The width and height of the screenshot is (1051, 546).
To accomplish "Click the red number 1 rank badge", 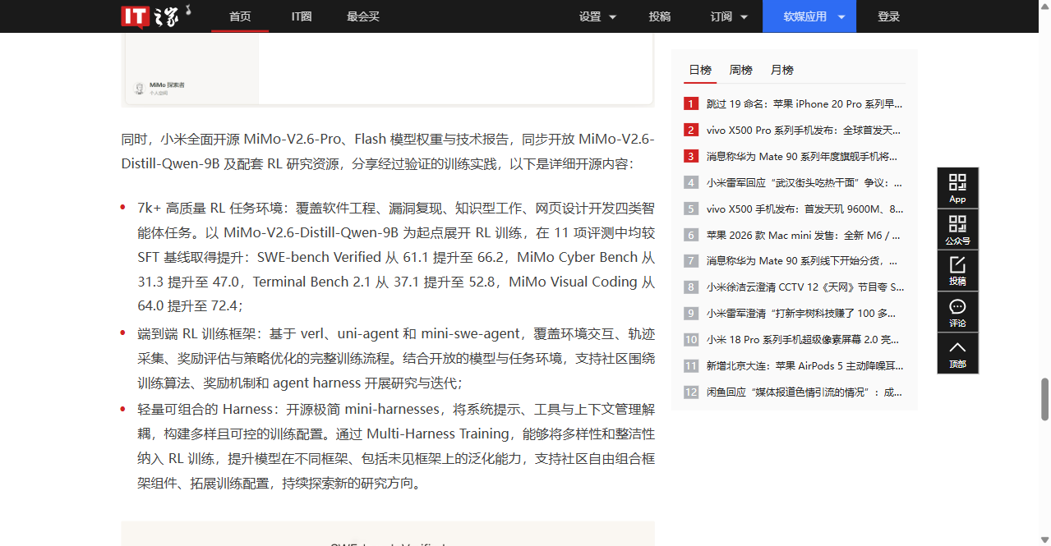I will tap(691, 104).
